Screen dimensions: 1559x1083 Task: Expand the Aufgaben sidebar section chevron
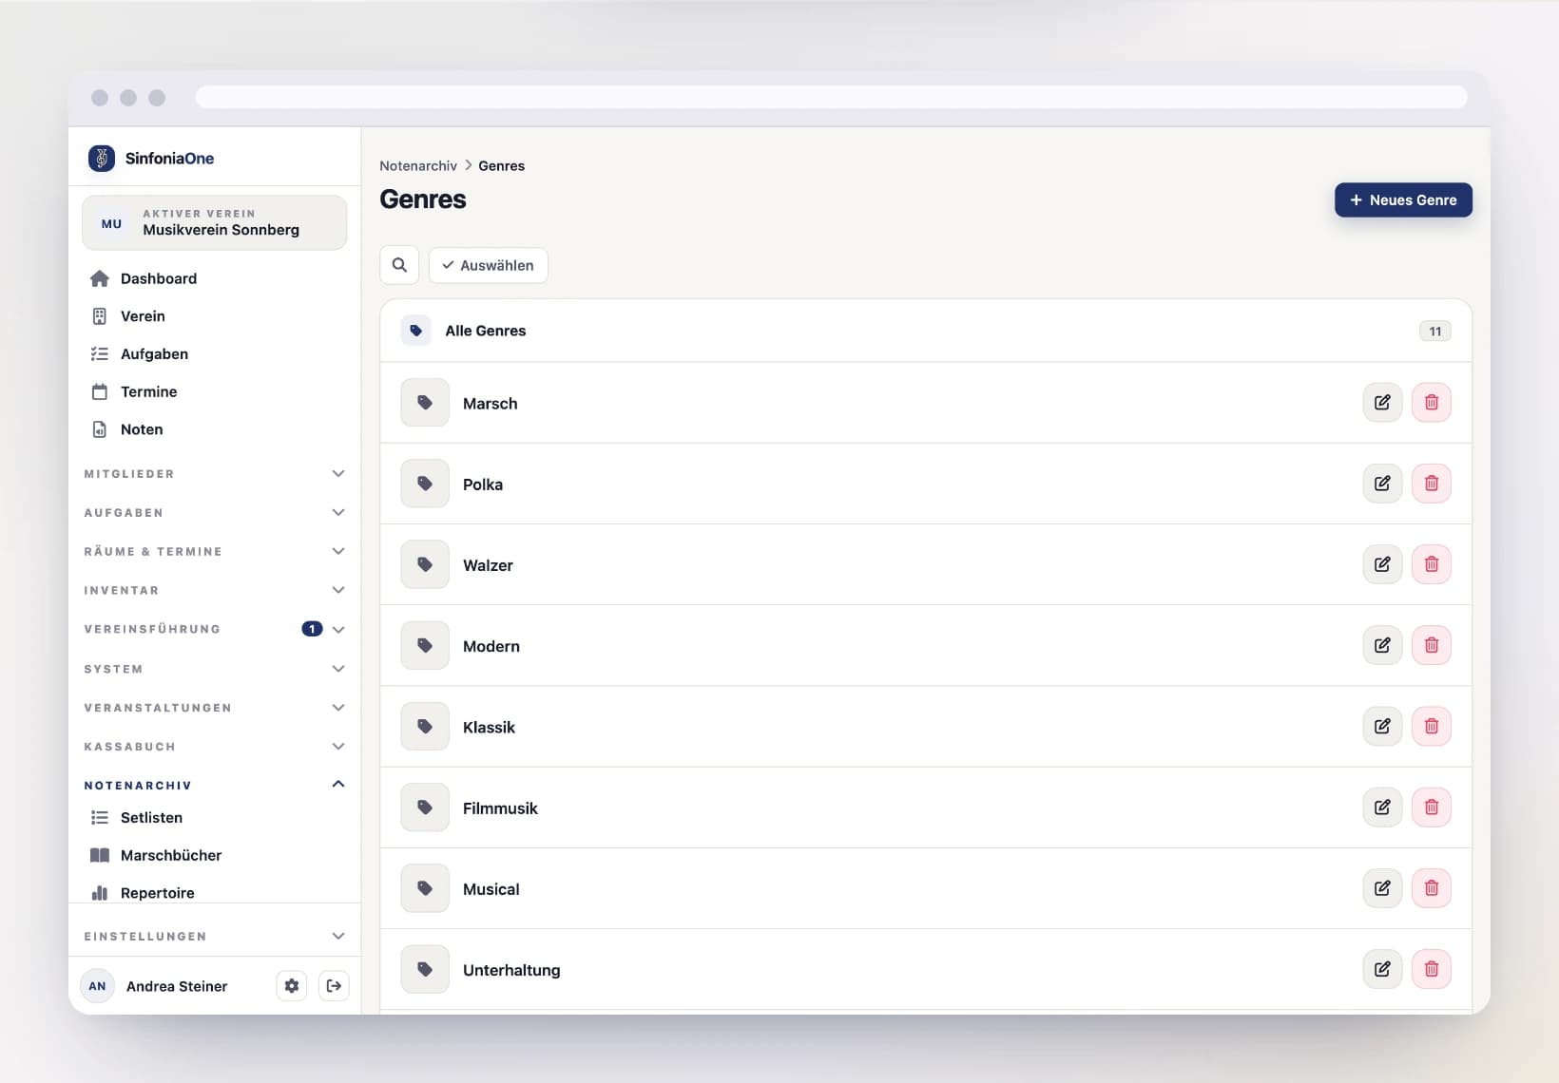(337, 513)
